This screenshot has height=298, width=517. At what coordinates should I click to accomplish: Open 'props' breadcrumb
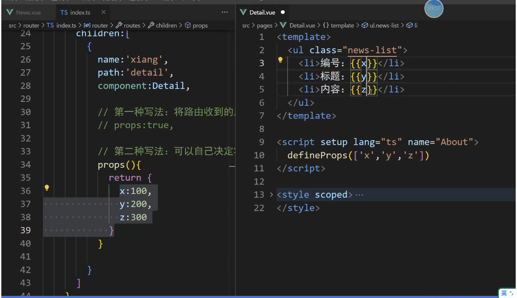[200, 25]
